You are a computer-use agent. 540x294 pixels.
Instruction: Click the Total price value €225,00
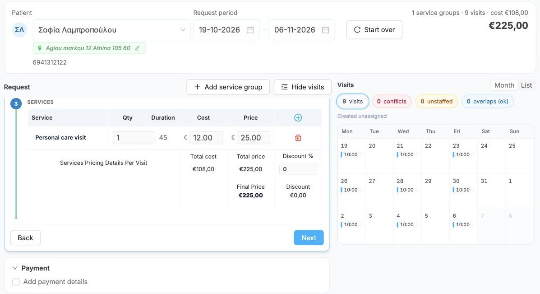click(251, 169)
